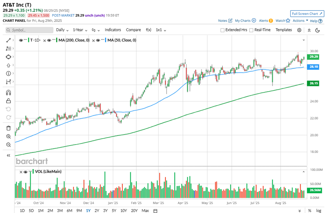Click the Notes pencil icon
Screen dimensions: 326x213
click(230, 21)
